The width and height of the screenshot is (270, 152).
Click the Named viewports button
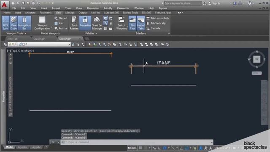[61, 18]
